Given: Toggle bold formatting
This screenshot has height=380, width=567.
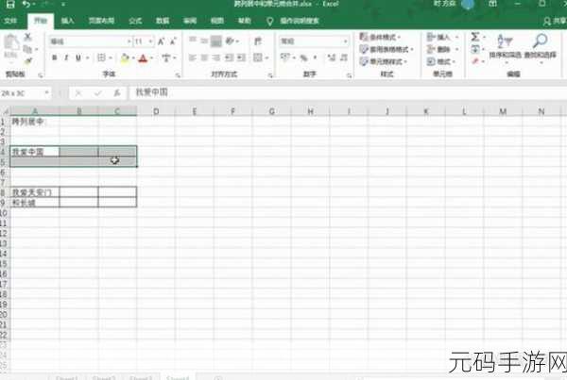Looking at the screenshot, I should [54, 58].
